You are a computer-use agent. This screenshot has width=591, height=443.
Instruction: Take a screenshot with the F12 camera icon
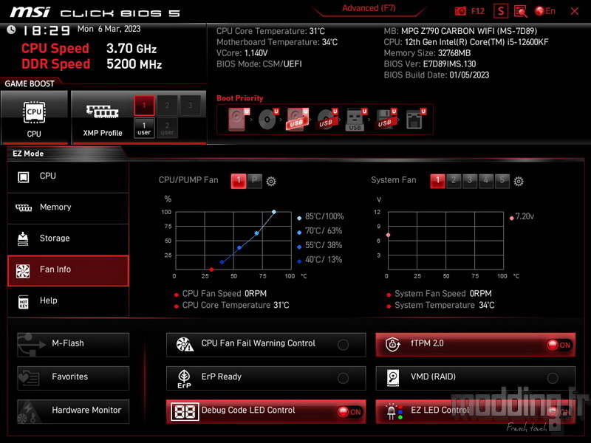pyautogui.click(x=460, y=11)
